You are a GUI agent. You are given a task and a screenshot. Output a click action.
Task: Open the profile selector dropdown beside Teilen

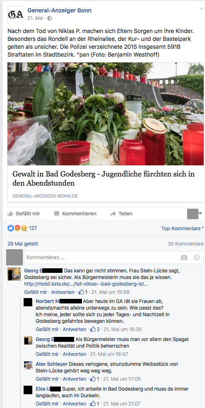pos(195,214)
